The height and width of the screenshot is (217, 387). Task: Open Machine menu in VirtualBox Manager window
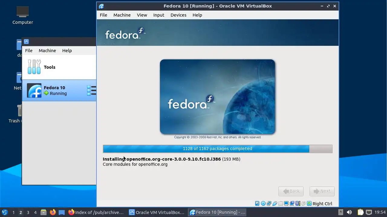pos(47,51)
